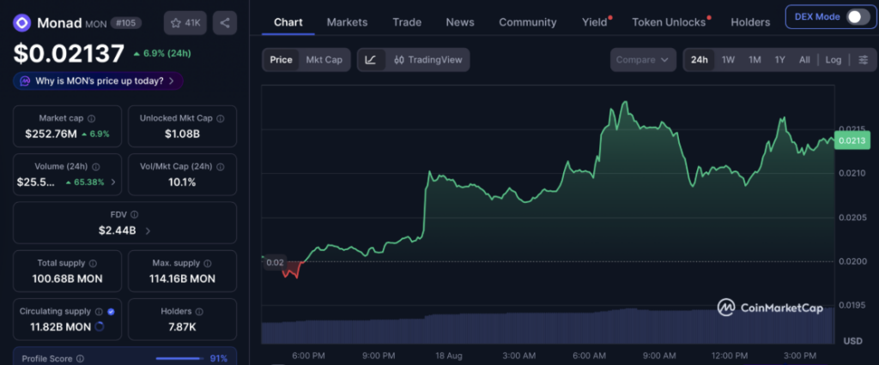Open the Holders tab
879x365 pixels.
[750, 22]
